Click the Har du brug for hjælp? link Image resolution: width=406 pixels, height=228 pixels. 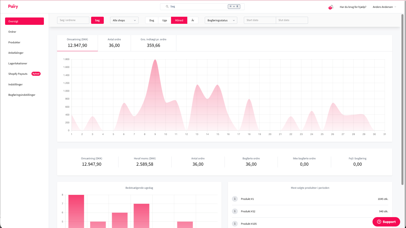point(353,7)
